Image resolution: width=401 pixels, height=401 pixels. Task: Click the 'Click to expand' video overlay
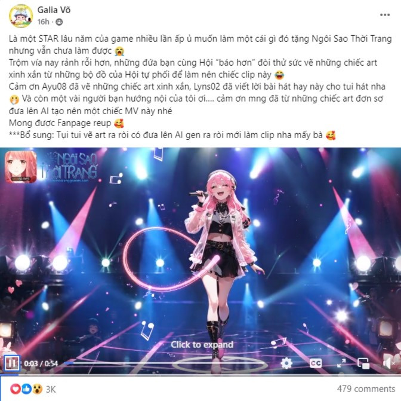(x=202, y=345)
